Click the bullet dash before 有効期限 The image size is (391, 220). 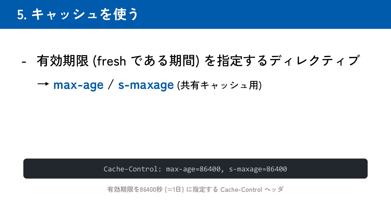tap(24, 62)
